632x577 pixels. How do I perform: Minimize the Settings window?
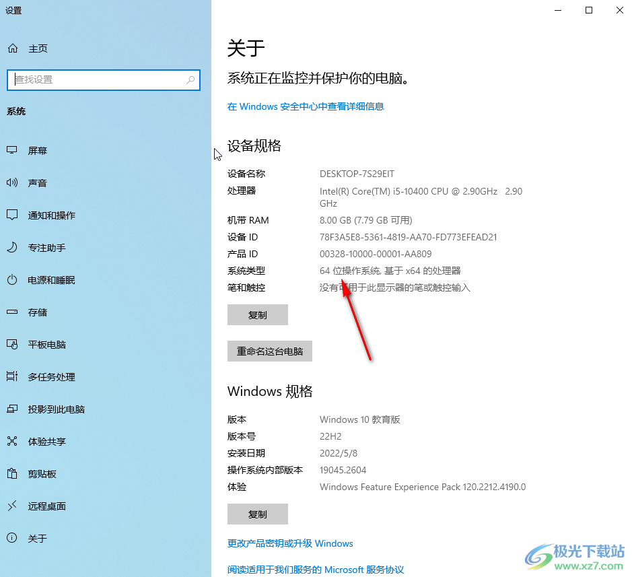558,10
